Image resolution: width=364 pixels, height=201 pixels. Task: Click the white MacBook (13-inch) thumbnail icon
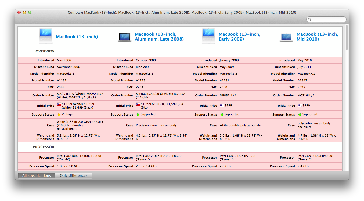point(46,36)
